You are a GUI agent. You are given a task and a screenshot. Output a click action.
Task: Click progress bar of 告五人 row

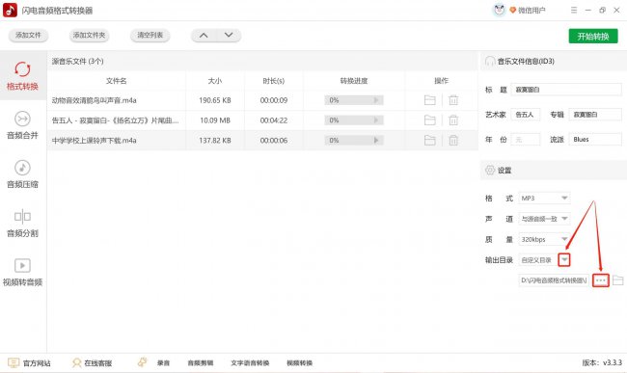pos(353,120)
